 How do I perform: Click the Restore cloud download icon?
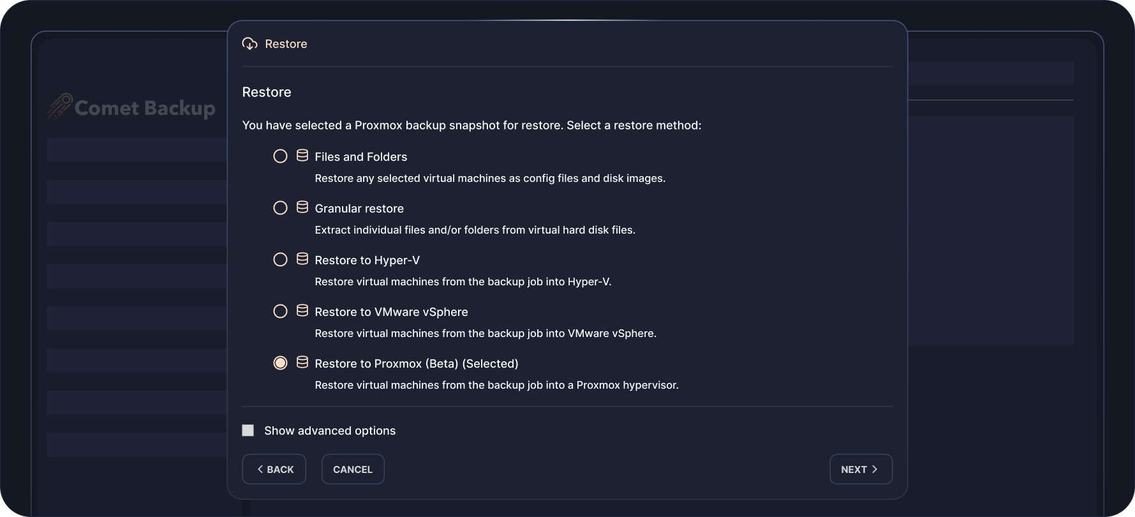tap(249, 43)
